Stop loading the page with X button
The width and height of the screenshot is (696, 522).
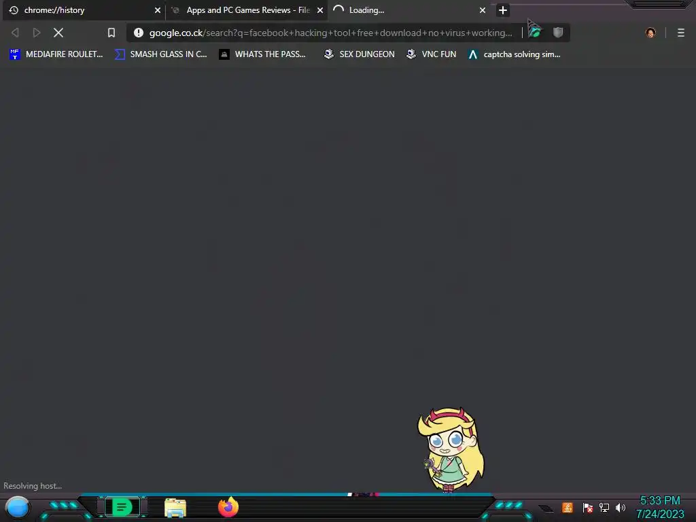(x=58, y=33)
